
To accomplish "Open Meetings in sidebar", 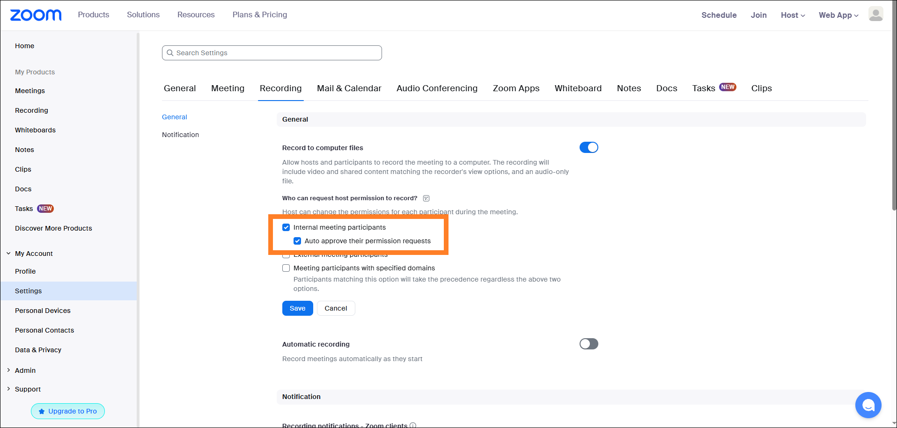I will click(x=30, y=91).
